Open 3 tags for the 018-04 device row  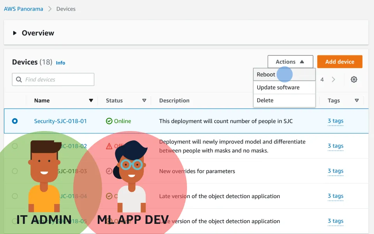pos(335,196)
